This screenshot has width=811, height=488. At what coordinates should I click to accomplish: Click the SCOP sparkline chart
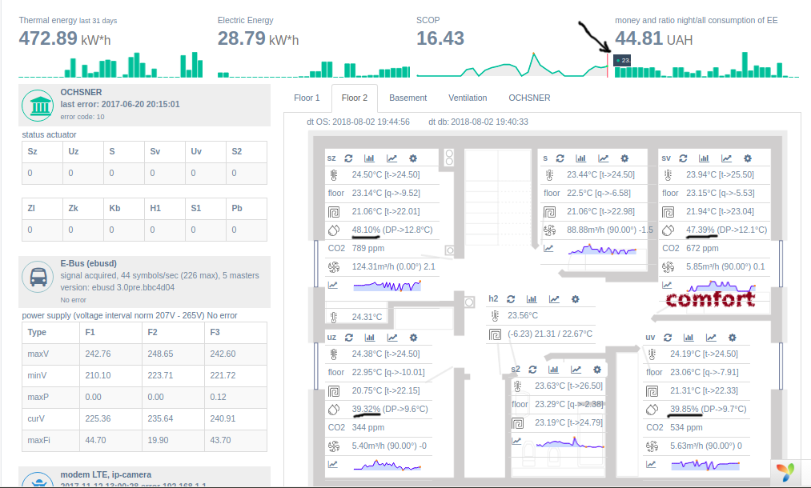[x=513, y=65]
